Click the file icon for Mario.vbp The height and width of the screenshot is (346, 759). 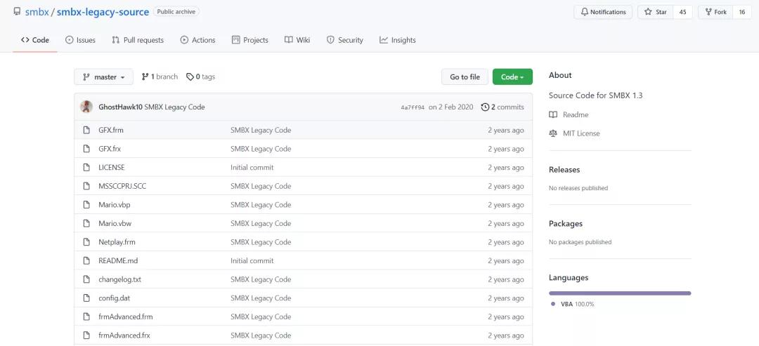click(86, 205)
